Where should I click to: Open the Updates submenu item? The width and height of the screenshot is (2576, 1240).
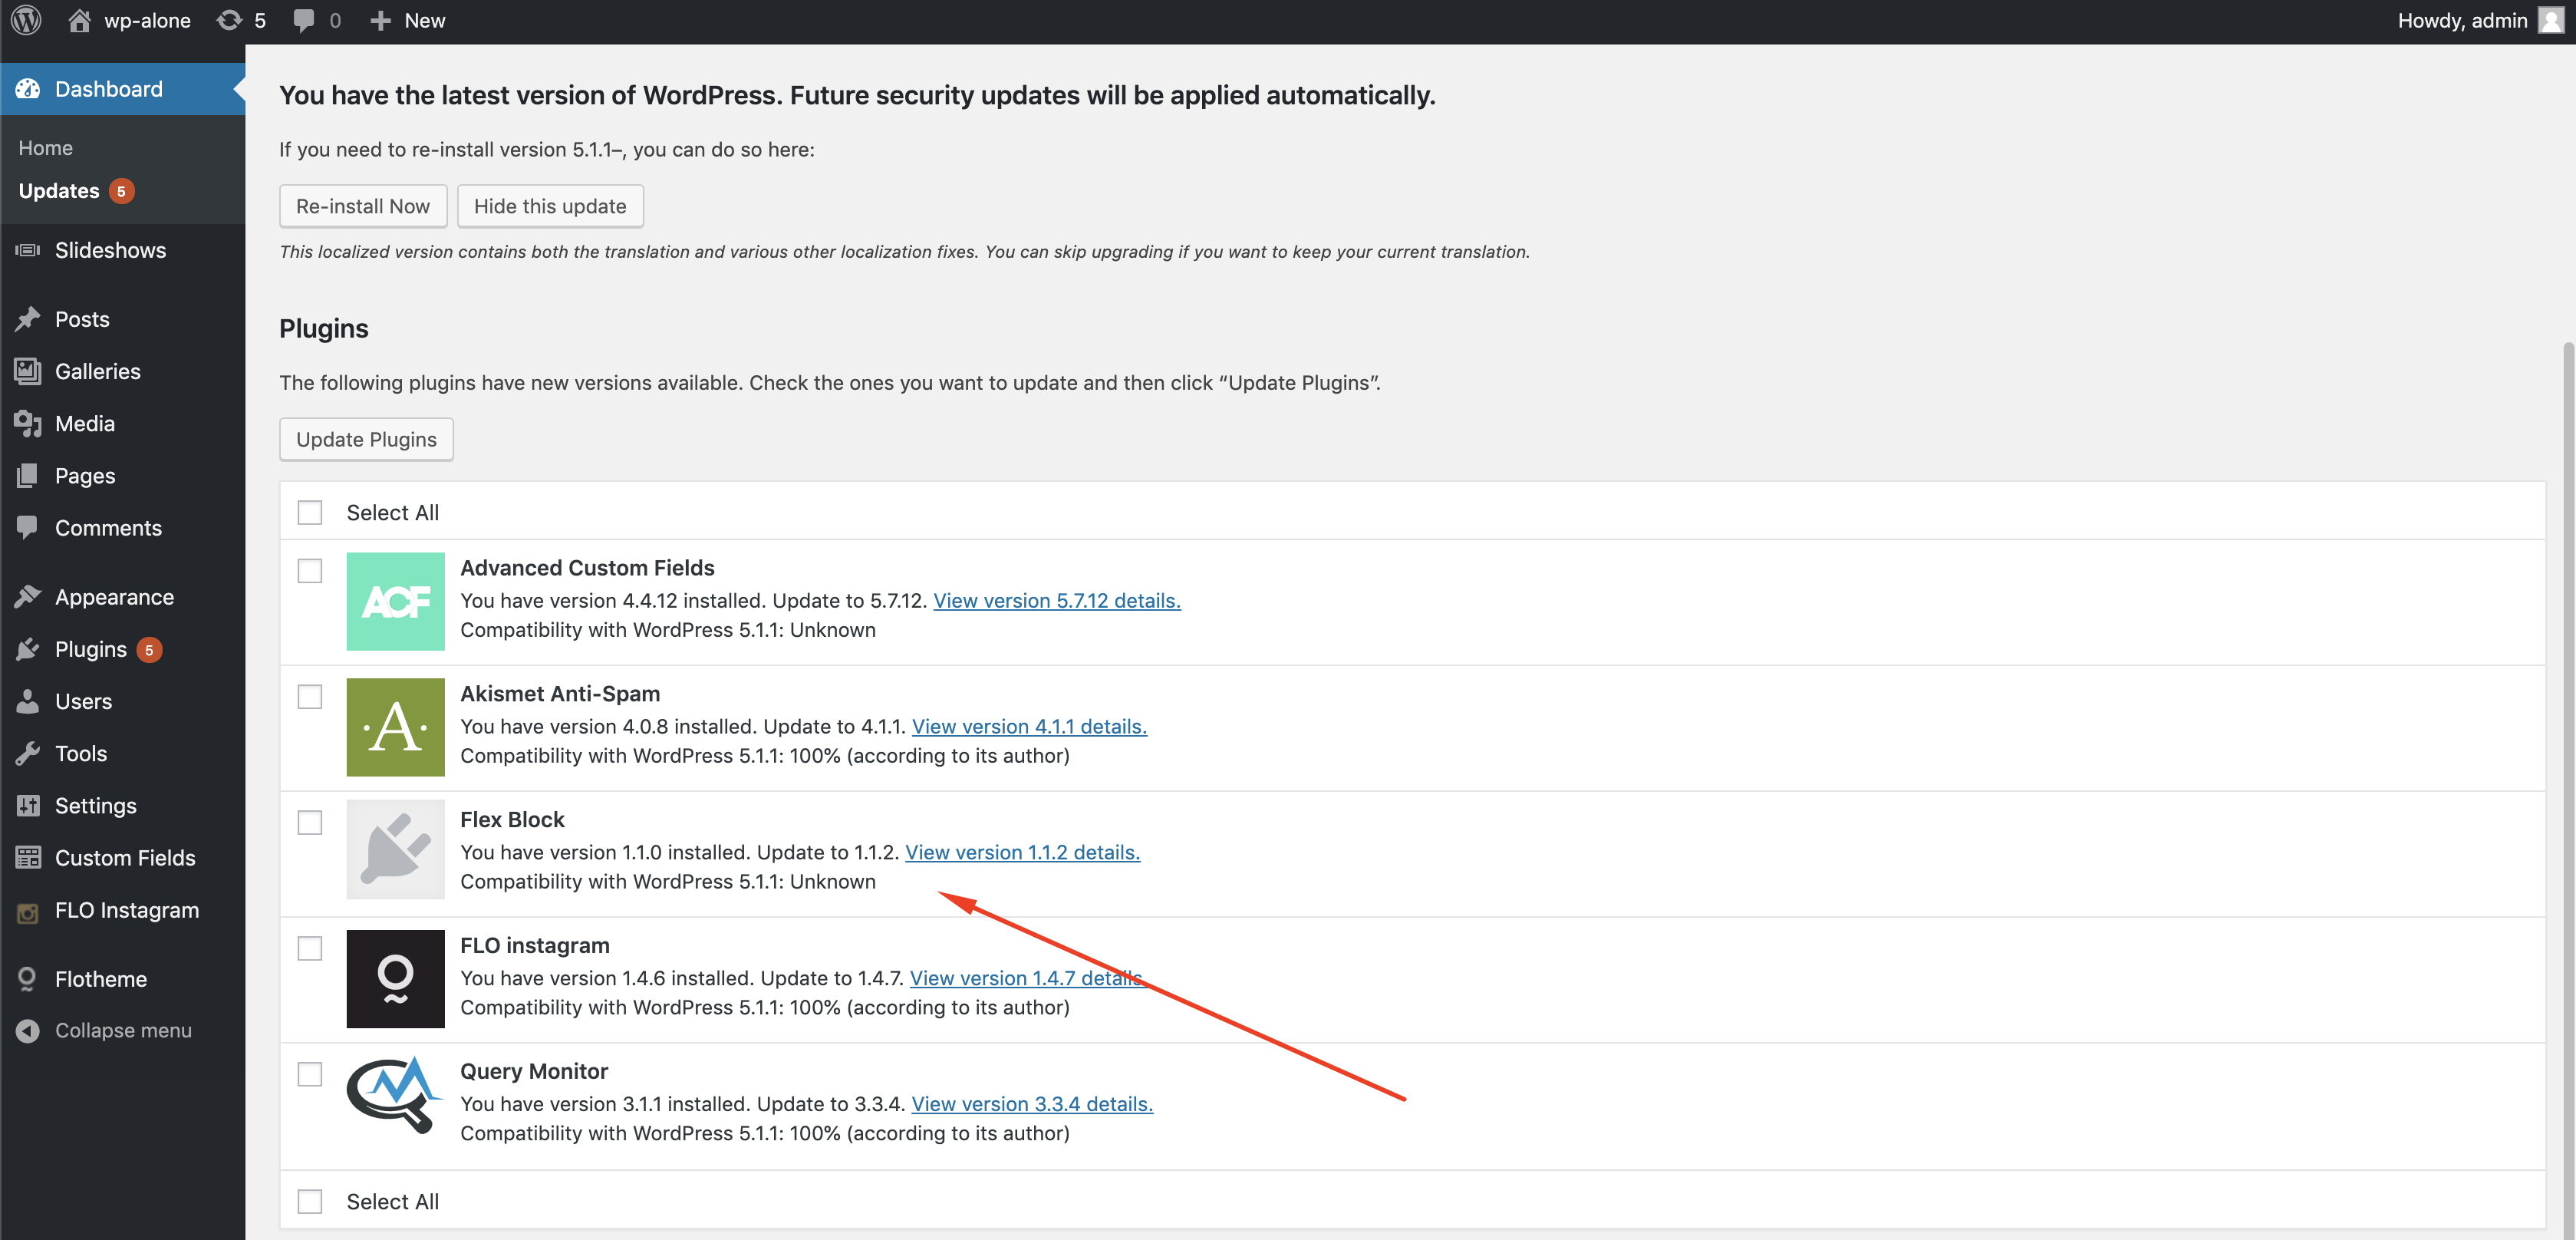(x=59, y=191)
